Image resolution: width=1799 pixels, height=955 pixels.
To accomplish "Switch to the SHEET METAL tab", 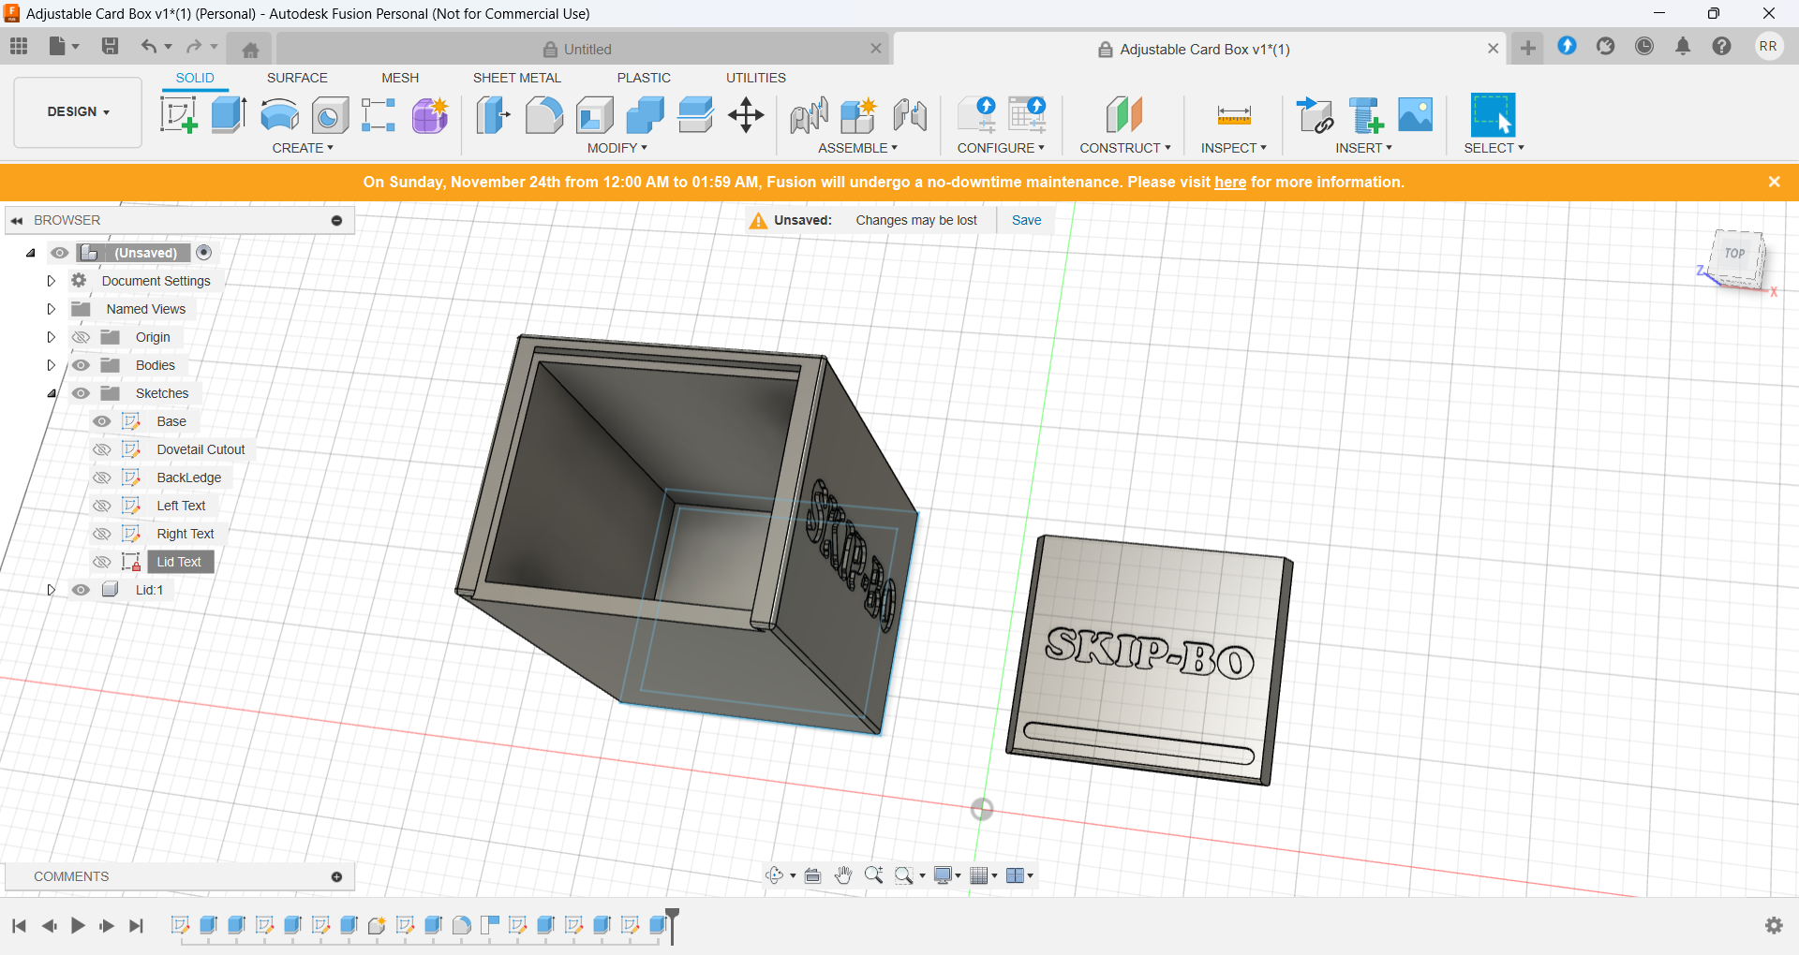I will 517,78.
